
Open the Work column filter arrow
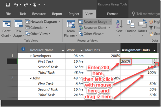(x=81, y=50)
